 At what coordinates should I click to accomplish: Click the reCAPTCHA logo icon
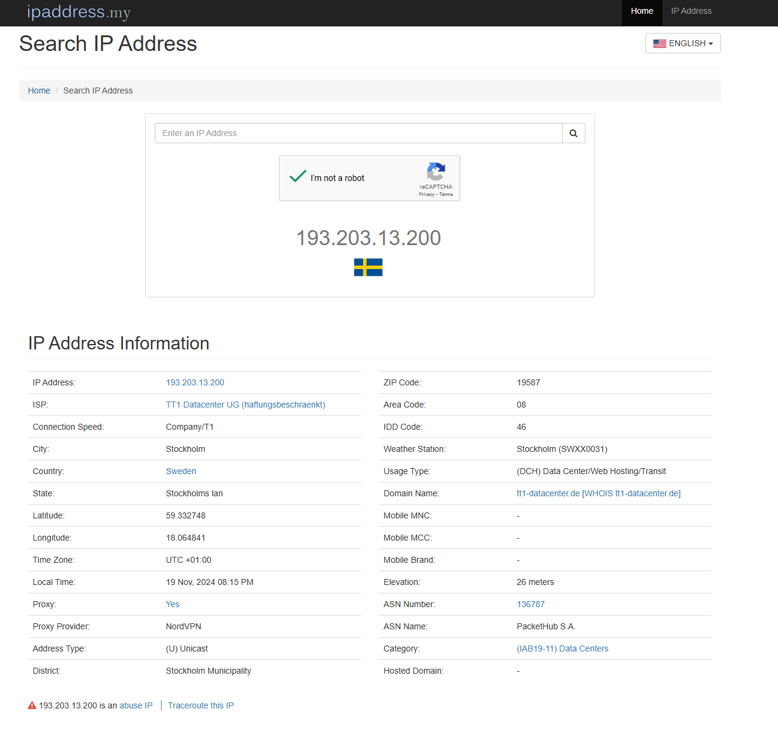click(x=436, y=171)
